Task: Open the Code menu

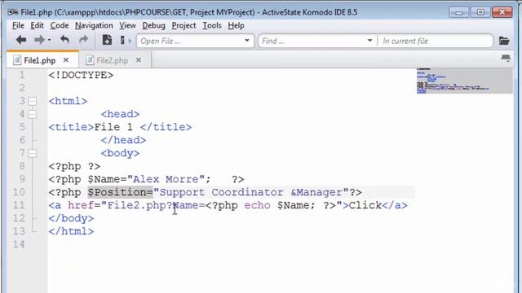Action: point(60,25)
